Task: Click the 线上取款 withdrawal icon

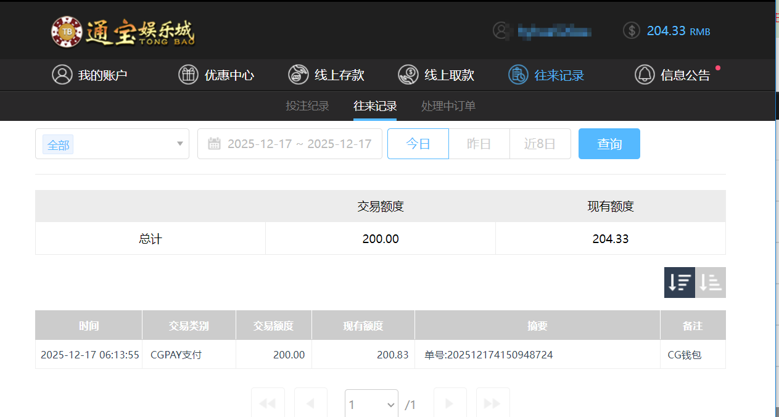Action: pyautogui.click(x=408, y=75)
